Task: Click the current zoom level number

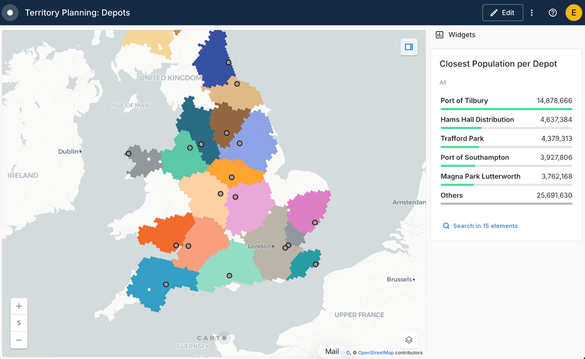Action: point(19,323)
